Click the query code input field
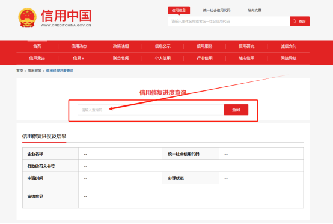 [x=151, y=110]
